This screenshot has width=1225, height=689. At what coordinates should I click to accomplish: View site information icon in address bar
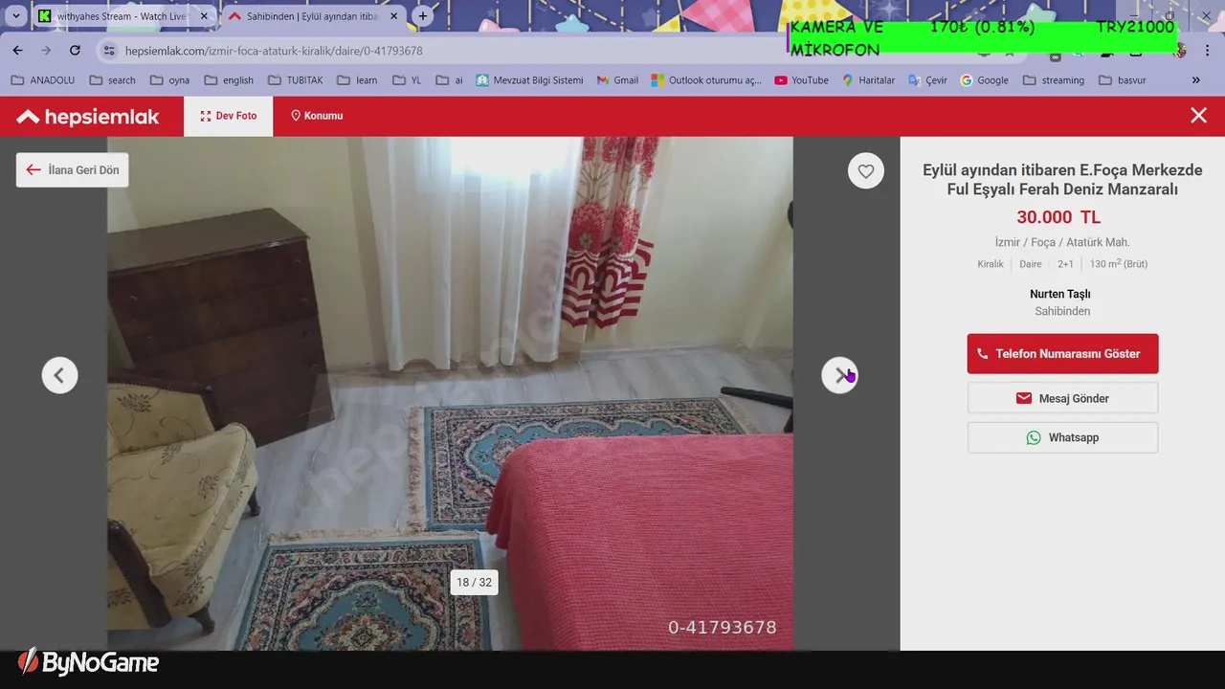point(109,51)
